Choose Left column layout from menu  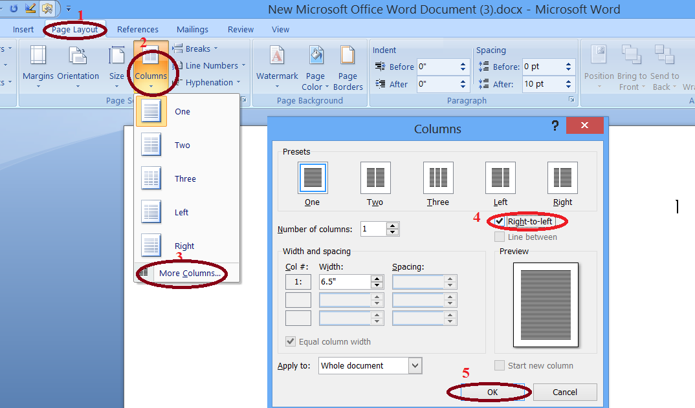coord(186,213)
